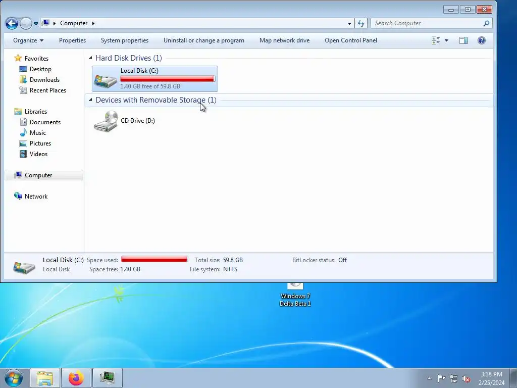Open Uninstall or change a program

(x=204, y=40)
